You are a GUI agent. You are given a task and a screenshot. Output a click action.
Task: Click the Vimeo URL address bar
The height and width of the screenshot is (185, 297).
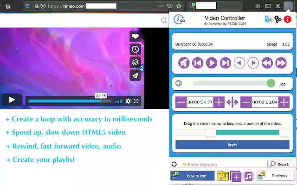pos(102,6)
